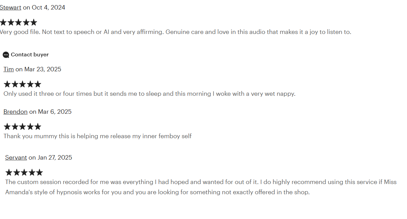Open Brendon's reviewer profile link
407x219 pixels.
pyautogui.click(x=15, y=112)
